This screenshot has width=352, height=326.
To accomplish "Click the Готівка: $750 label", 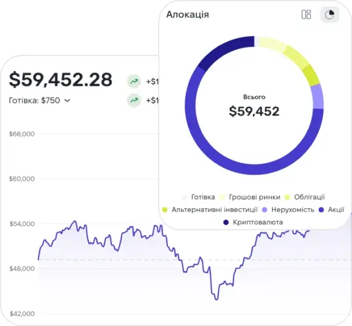I will [35, 101].
